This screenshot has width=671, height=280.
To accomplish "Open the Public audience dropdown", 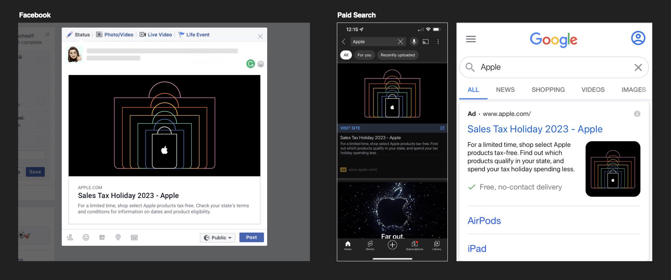I will [x=218, y=237].
